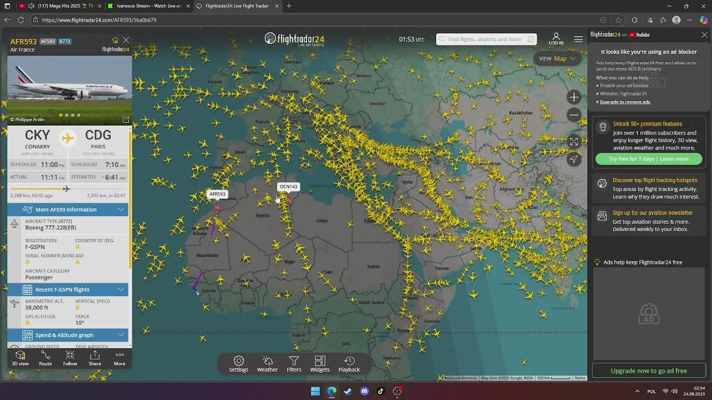This screenshot has width=712, height=400.
Task: Open the Windows Start menu
Action: coord(315,391)
